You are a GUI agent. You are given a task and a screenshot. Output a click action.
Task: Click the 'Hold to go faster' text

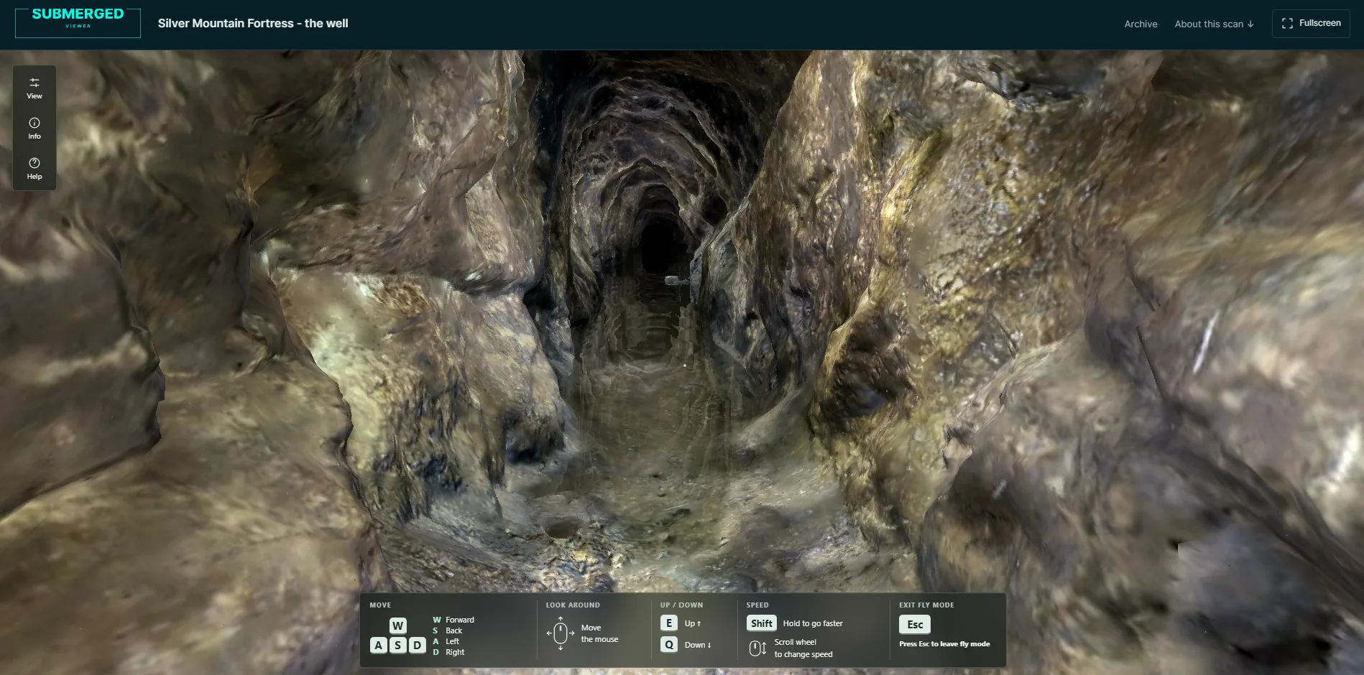tap(813, 623)
